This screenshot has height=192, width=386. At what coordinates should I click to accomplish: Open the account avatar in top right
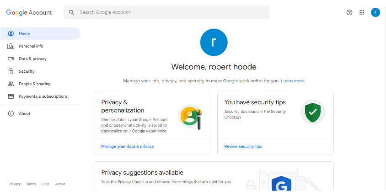pyautogui.click(x=375, y=12)
